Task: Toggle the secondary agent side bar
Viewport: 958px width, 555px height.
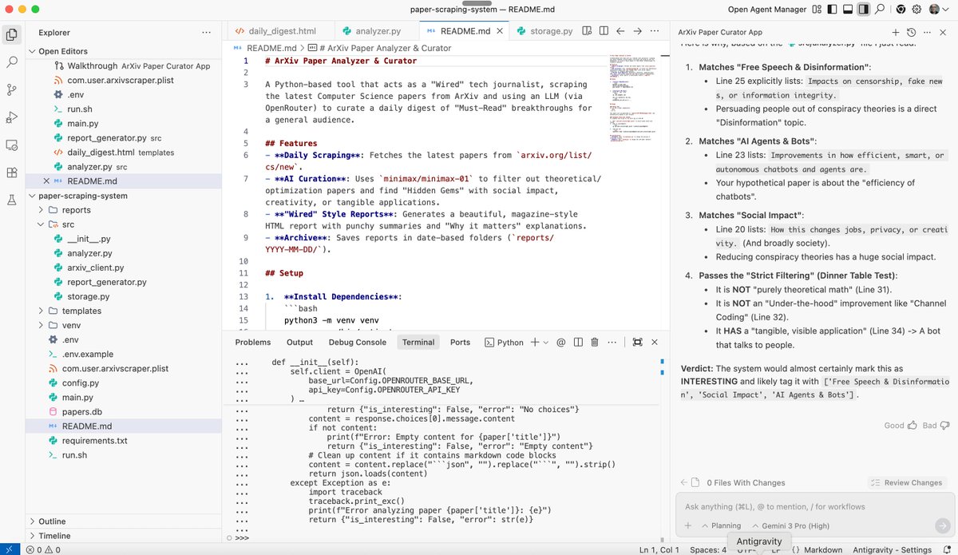Action: point(863,10)
